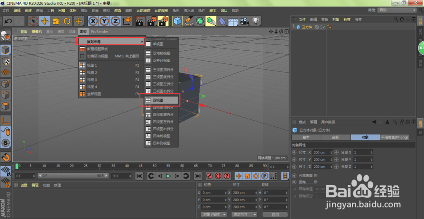Click the timeline frame 30 marker

point(100,166)
